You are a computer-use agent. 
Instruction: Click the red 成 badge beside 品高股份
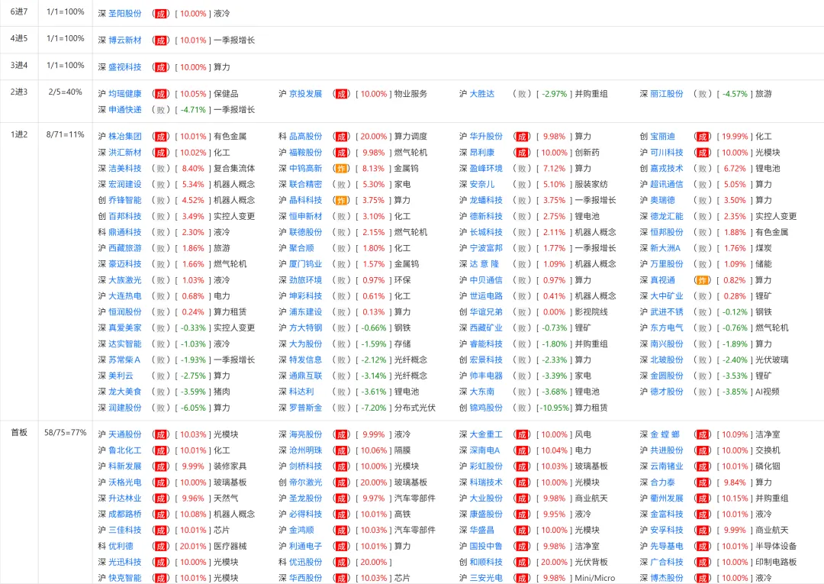tap(342, 137)
